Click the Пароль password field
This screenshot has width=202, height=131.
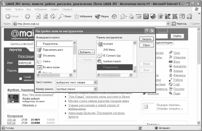26,71
